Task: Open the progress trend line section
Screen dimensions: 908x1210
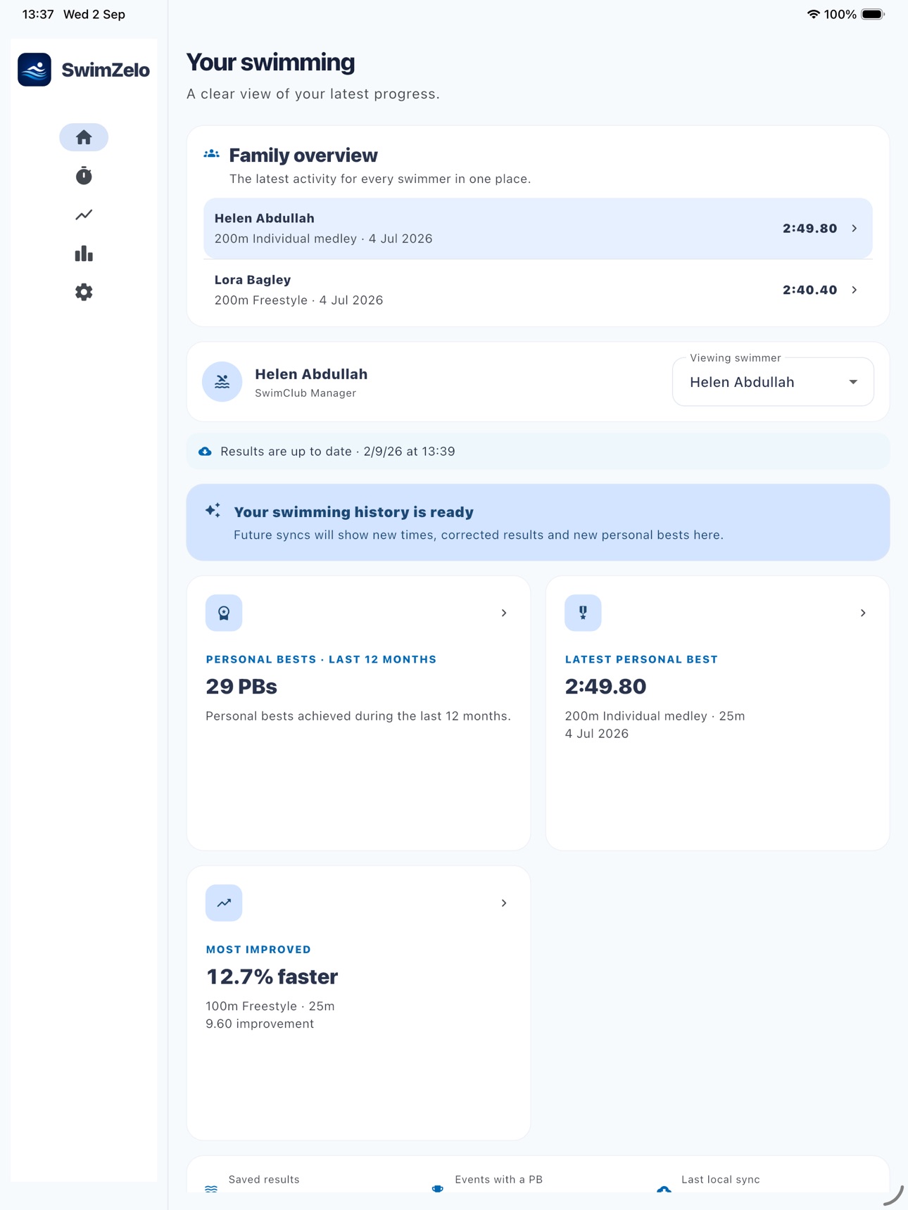Action: point(84,215)
